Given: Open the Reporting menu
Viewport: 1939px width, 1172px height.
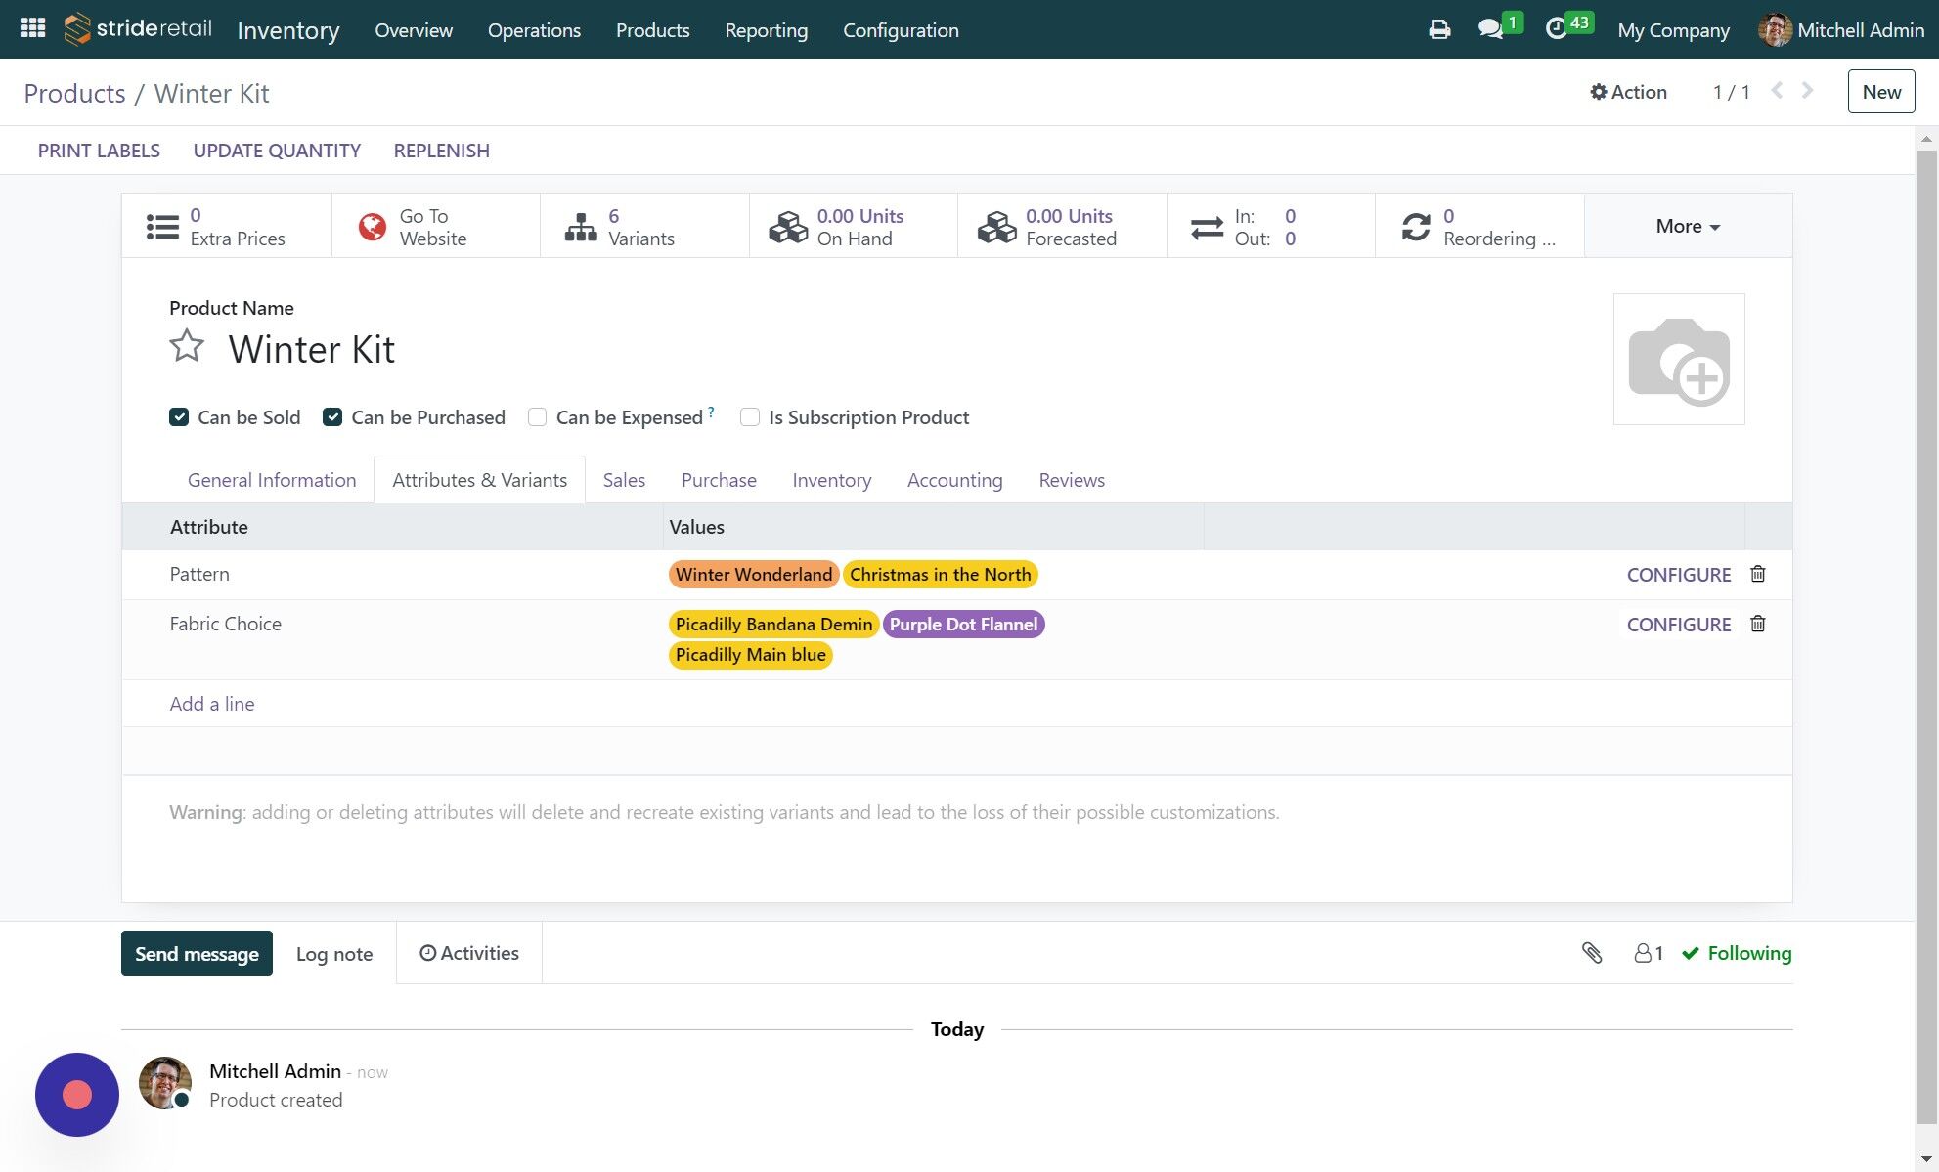Looking at the screenshot, I should click(x=766, y=30).
